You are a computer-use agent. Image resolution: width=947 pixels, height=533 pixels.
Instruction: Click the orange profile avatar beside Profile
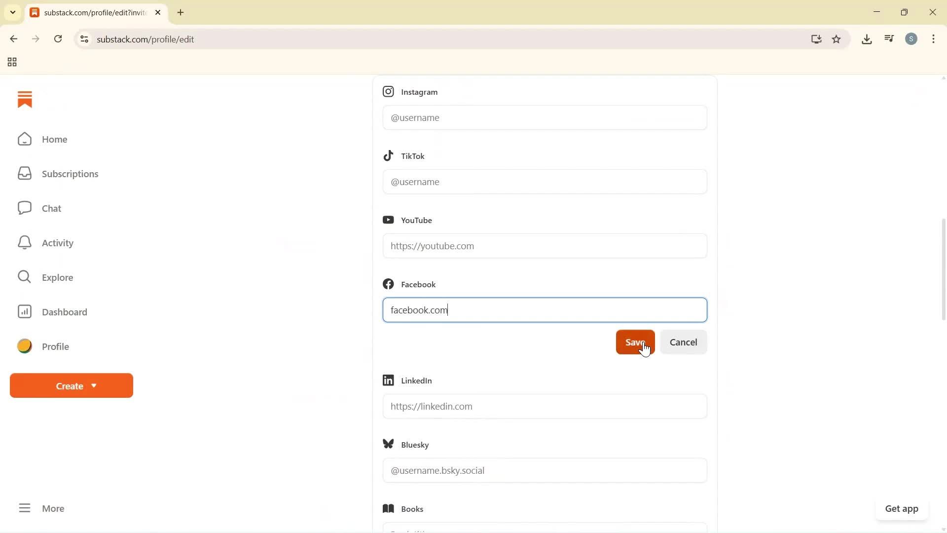coord(24,346)
